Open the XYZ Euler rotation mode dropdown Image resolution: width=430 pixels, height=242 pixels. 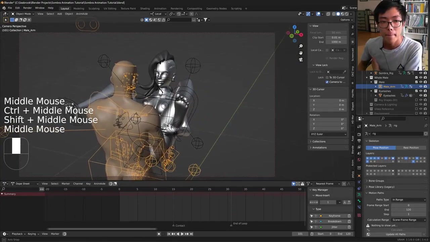tap(328, 134)
